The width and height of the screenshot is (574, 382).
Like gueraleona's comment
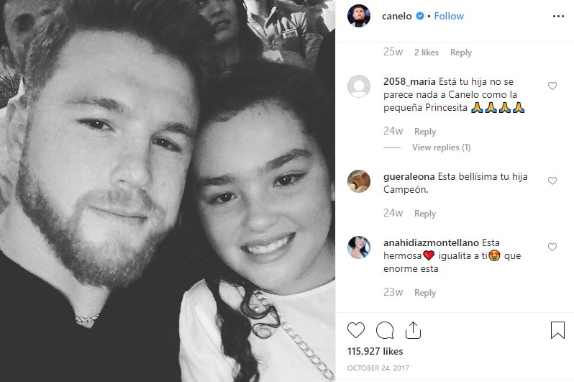[552, 181]
